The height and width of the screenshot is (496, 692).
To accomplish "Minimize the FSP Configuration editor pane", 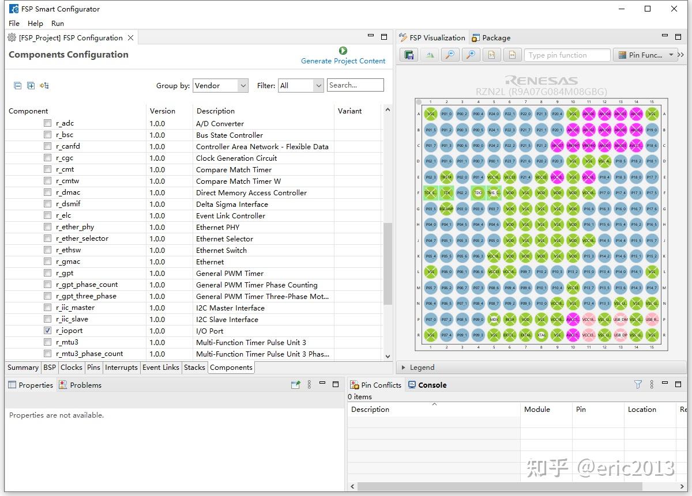I will [x=371, y=36].
